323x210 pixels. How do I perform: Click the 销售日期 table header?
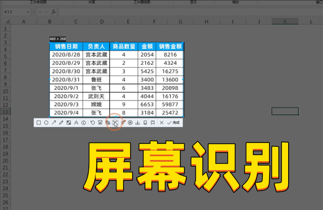tap(66, 46)
